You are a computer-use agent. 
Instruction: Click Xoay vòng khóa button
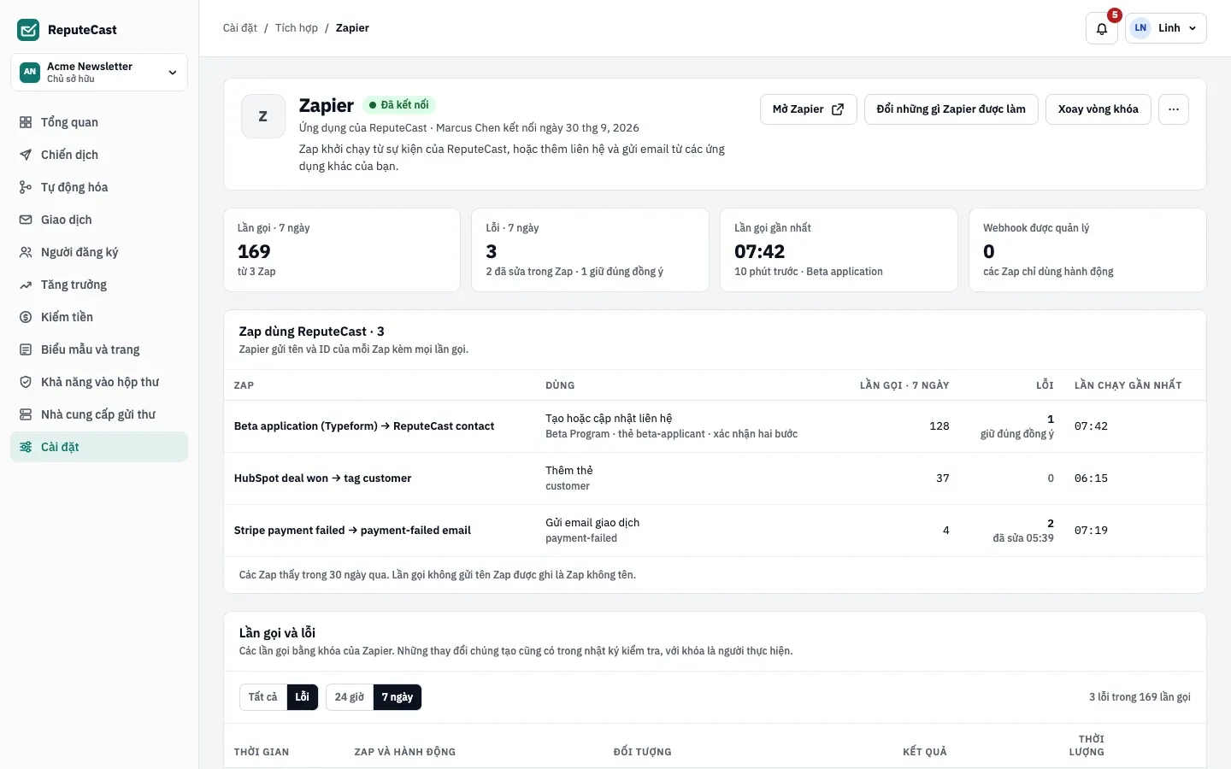click(1098, 109)
